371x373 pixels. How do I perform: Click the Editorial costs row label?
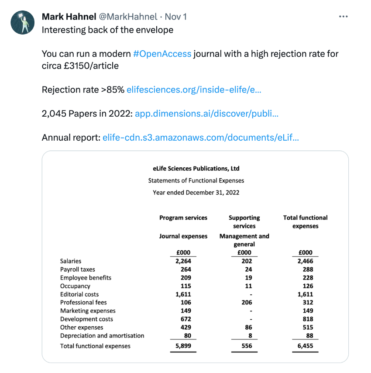pos(79,294)
